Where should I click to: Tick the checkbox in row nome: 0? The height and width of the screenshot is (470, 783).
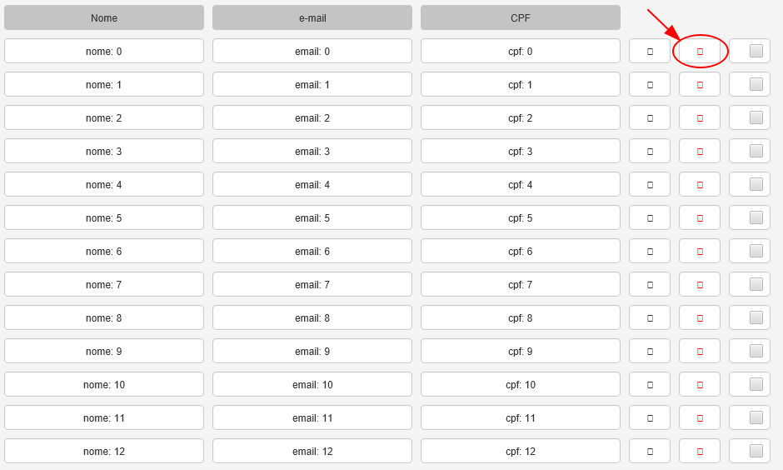click(756, 51)
